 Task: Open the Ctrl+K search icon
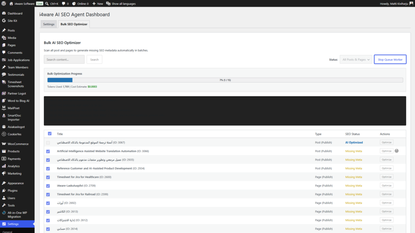tap(47, 4)
